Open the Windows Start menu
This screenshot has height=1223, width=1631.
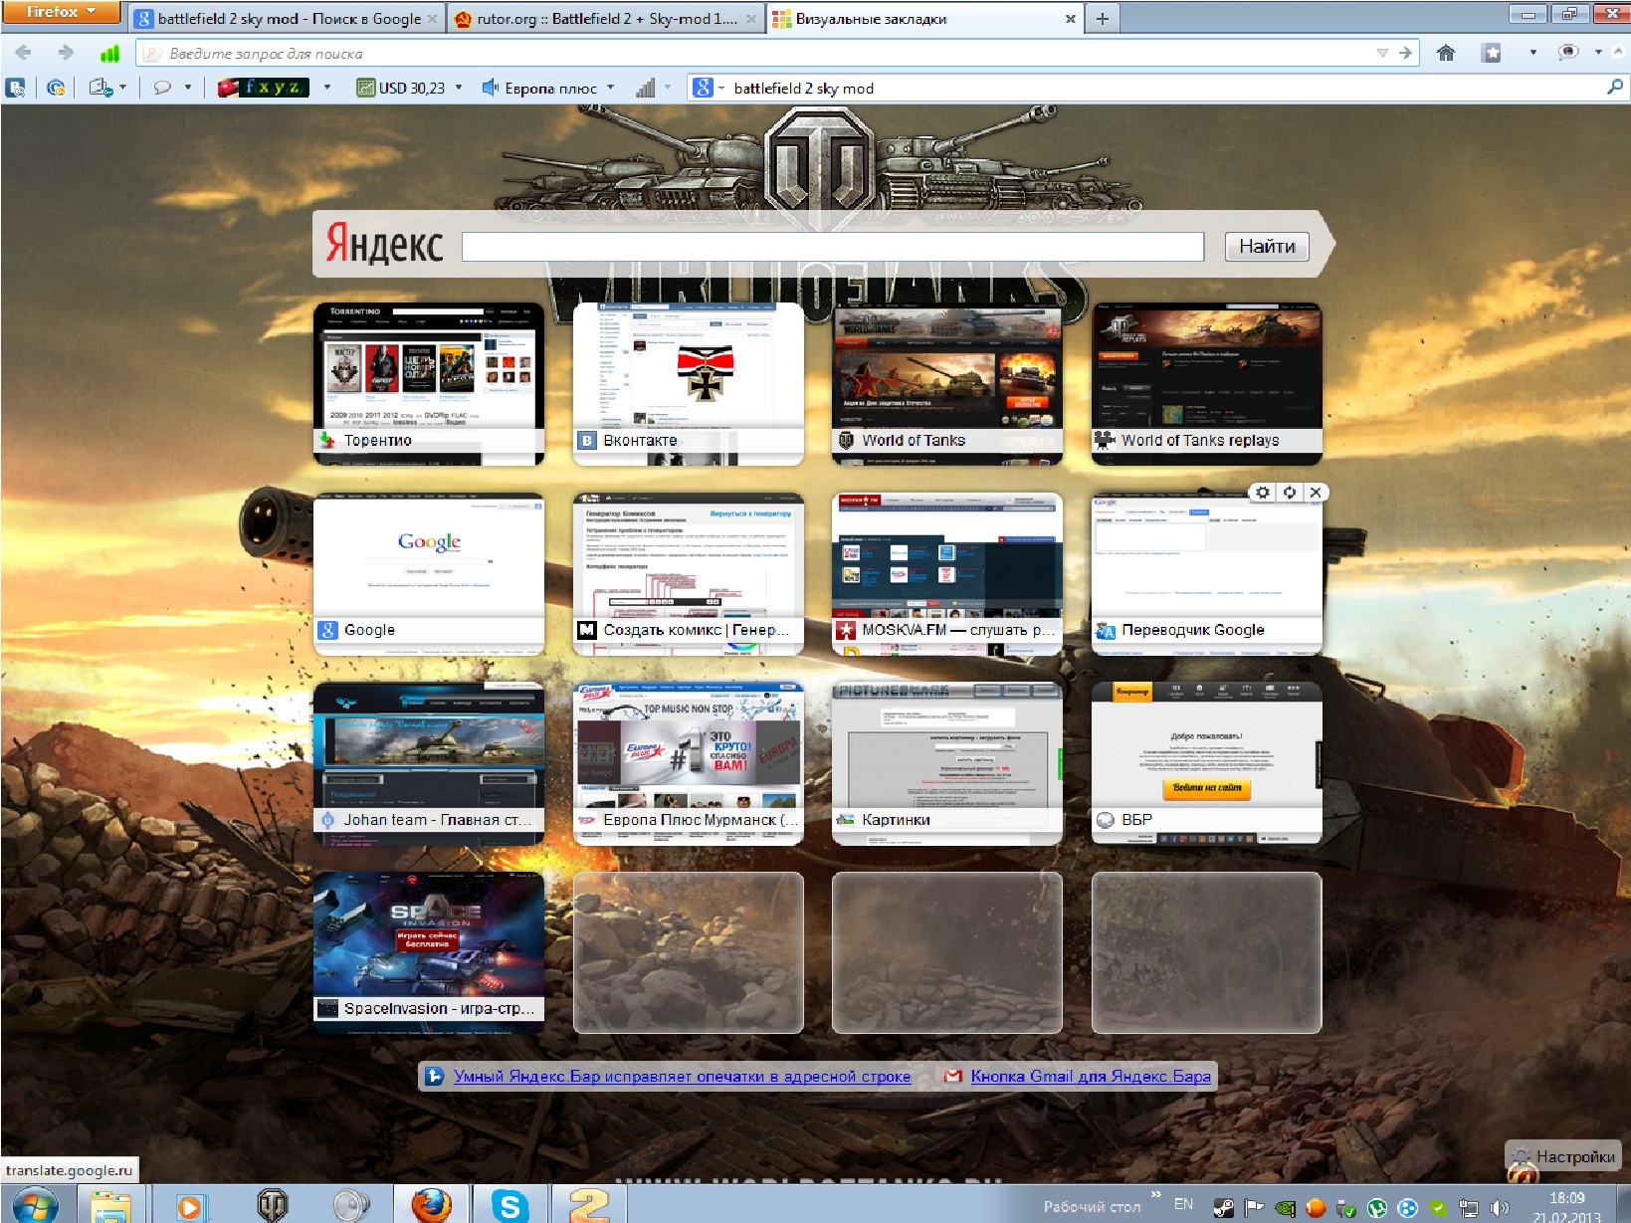coord(35,1205)
